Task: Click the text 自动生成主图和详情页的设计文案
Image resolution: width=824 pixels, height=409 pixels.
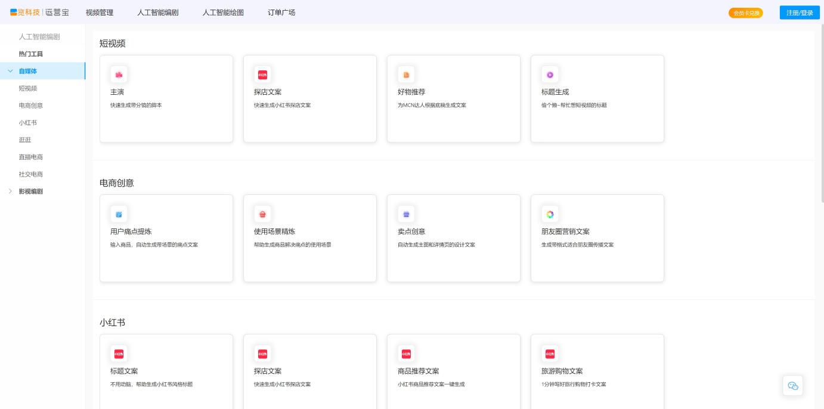Action: [436, 244]
